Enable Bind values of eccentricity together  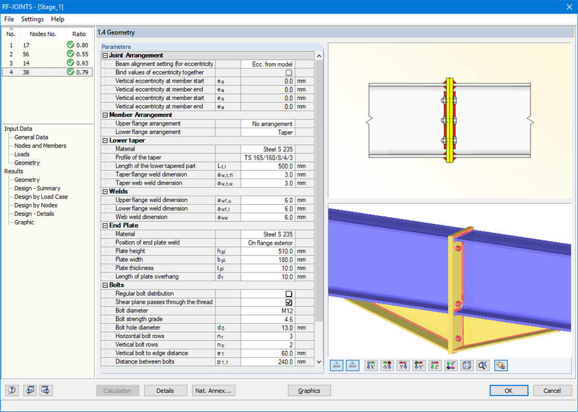pos(290,72)
